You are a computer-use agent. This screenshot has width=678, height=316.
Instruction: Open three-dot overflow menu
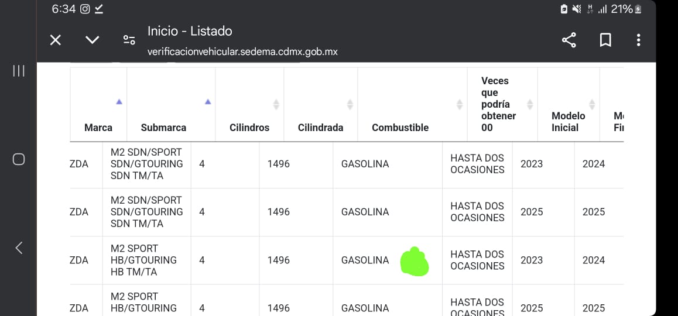click(x=638, y=40)
